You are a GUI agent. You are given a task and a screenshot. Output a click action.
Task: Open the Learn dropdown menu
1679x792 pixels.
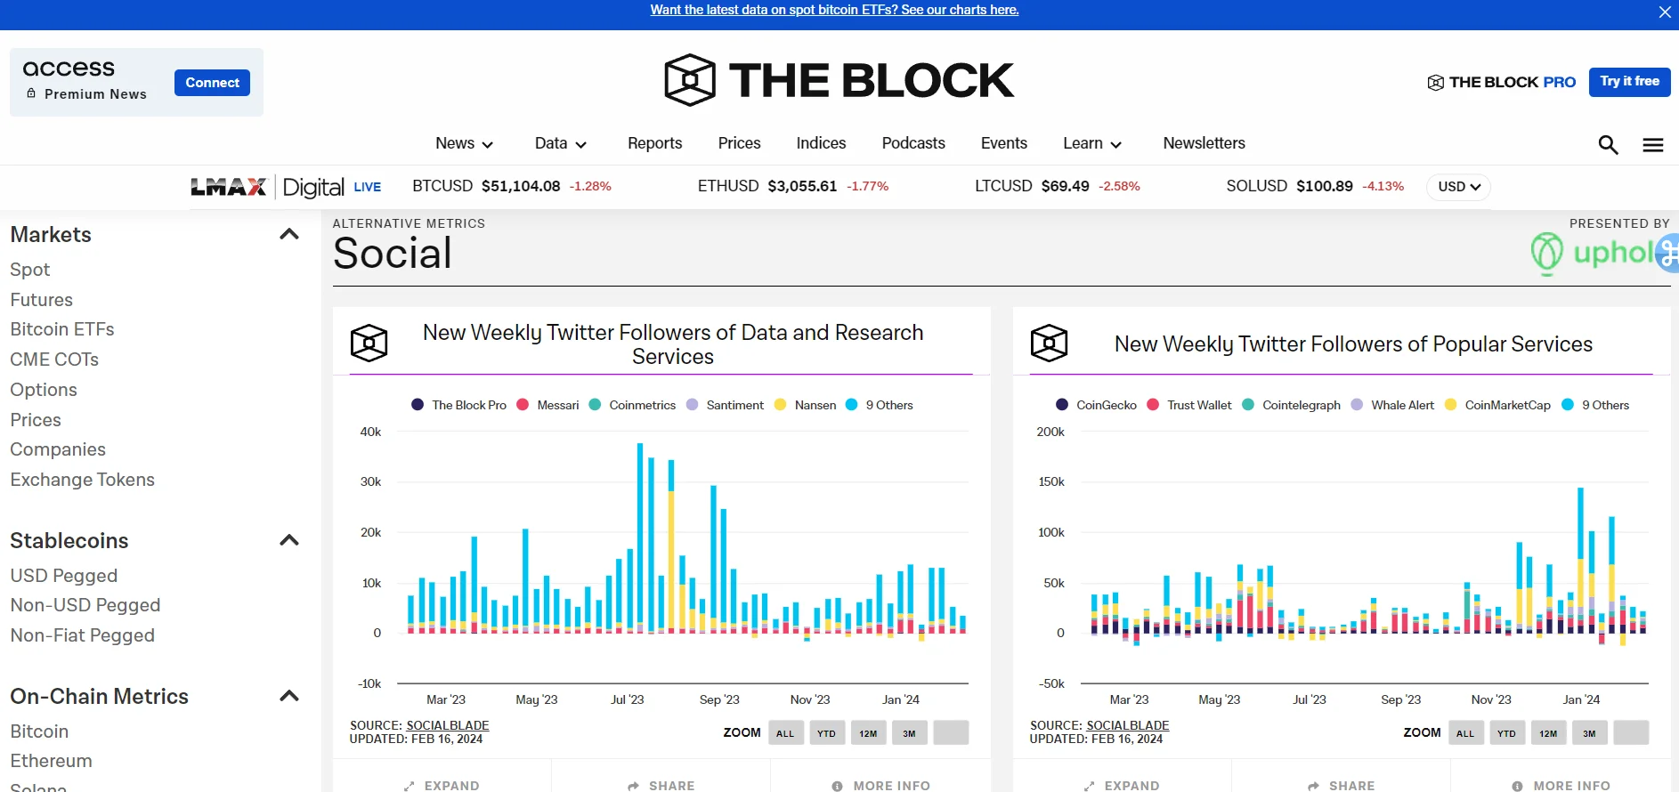[x=1092, y=143]
